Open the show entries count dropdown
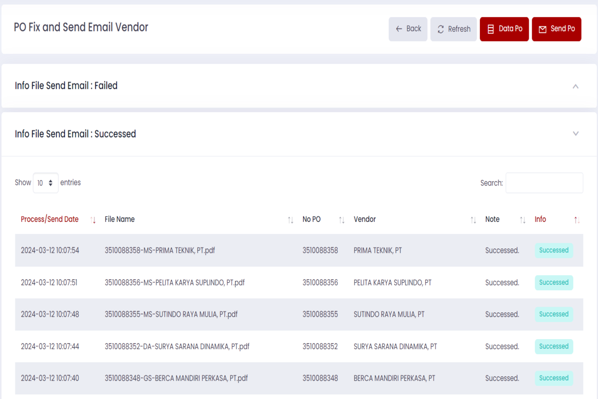598x399 pixels. pos(45,183)
